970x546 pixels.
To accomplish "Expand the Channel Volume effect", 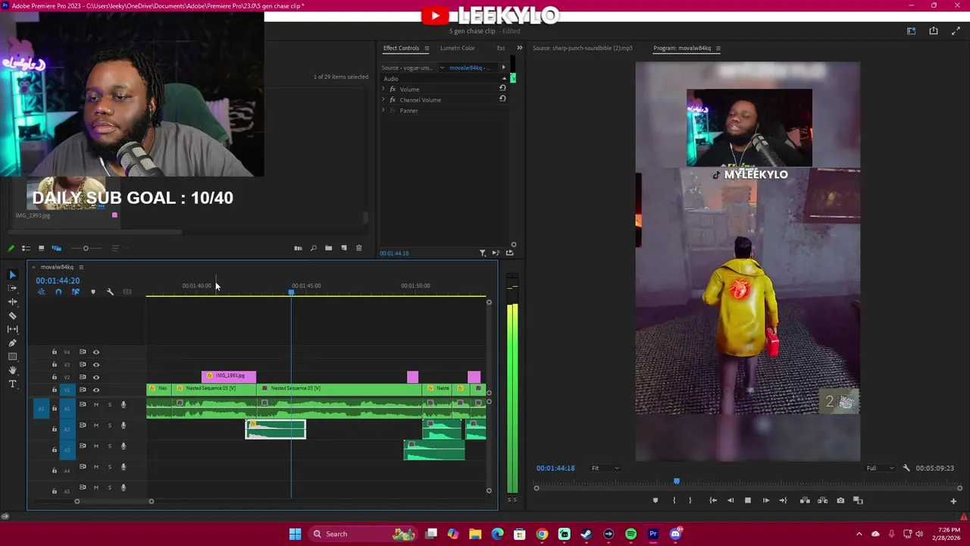I will [383, 100].
